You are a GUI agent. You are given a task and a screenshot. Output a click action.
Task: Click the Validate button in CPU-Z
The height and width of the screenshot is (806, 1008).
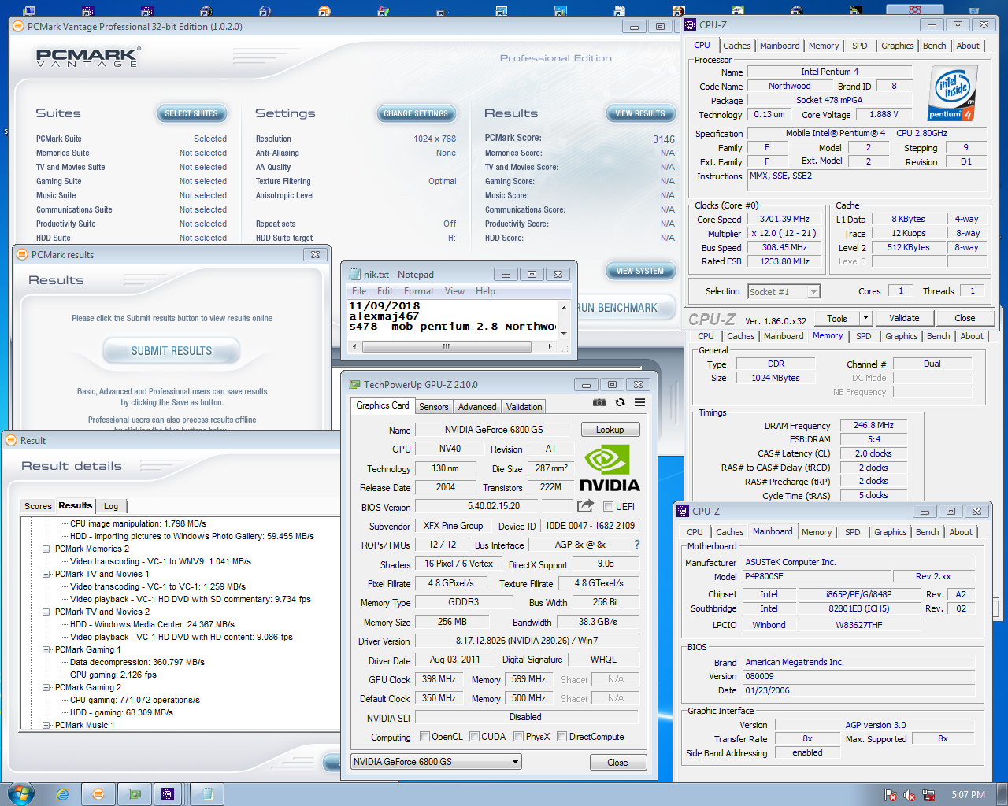904,318
